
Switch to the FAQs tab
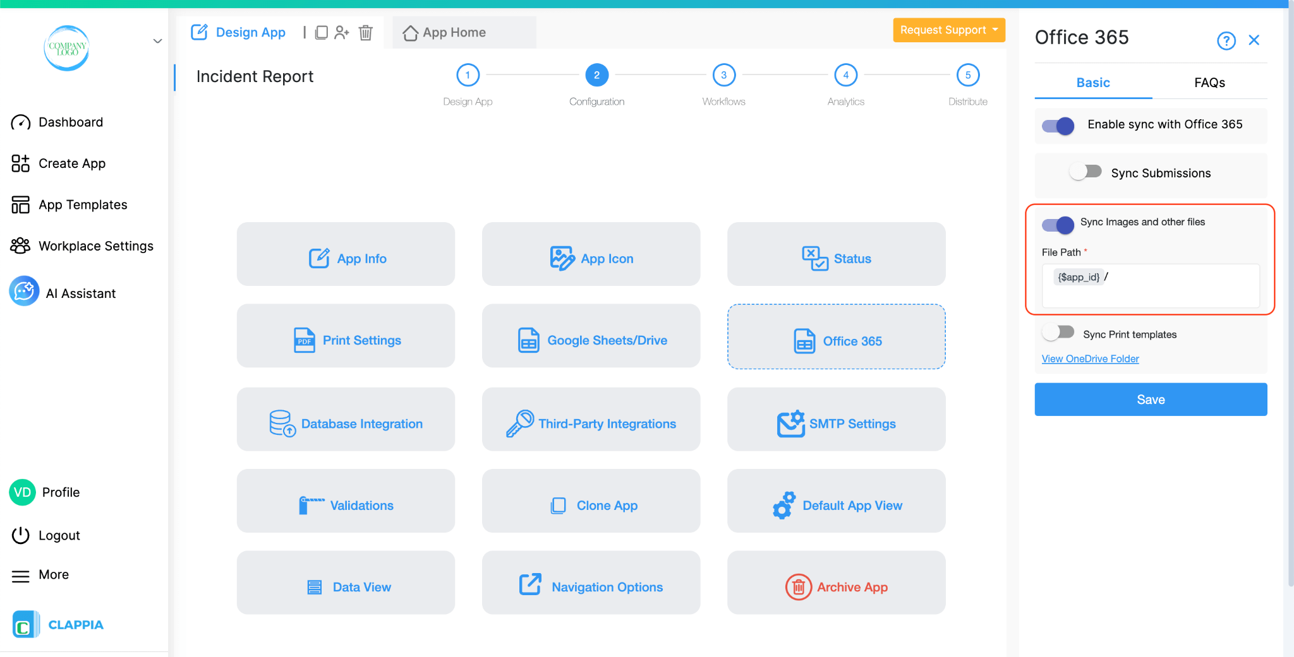(1209, 82)
